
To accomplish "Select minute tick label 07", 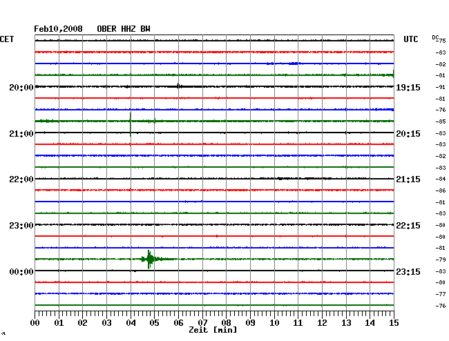I will [202, 323].
